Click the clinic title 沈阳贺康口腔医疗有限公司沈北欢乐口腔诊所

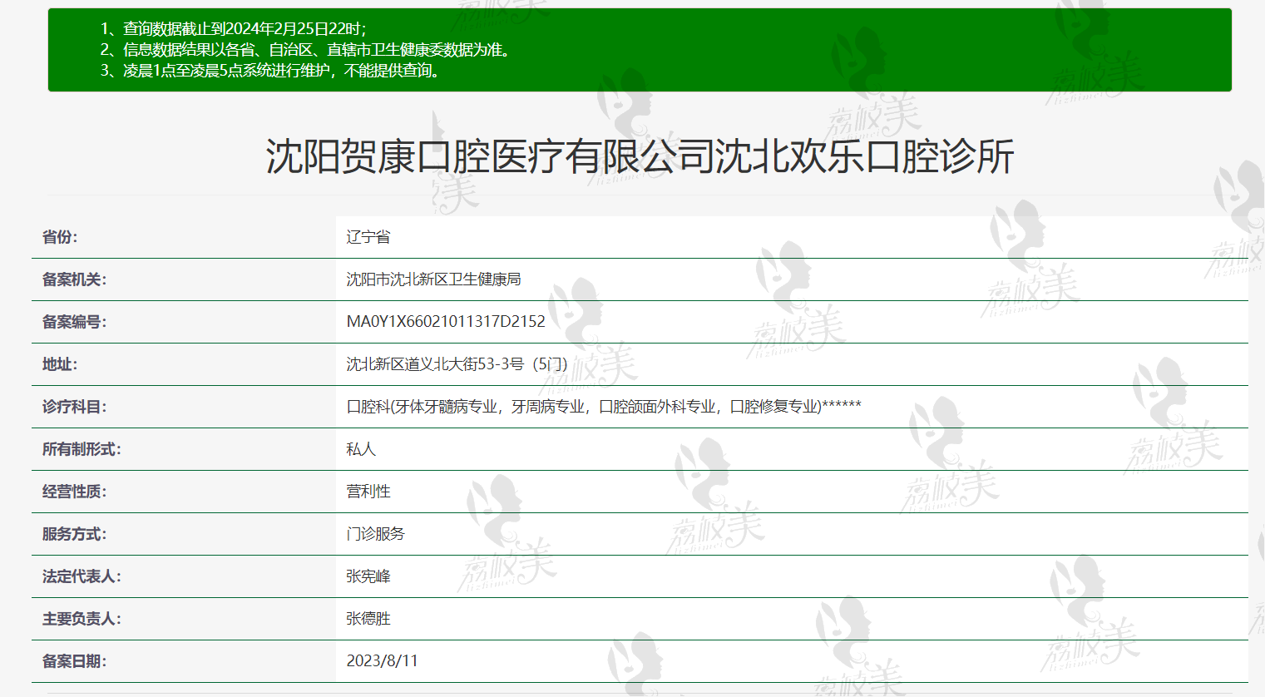(640, 156)
